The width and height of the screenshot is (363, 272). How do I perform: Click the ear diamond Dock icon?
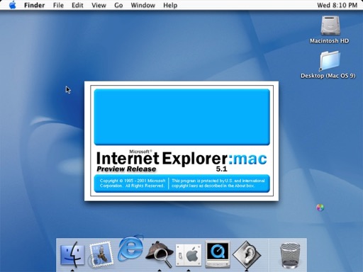[x=247, y=255]
